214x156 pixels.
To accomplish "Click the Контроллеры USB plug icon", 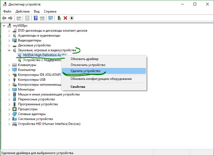I will click(x=14, y=80).
